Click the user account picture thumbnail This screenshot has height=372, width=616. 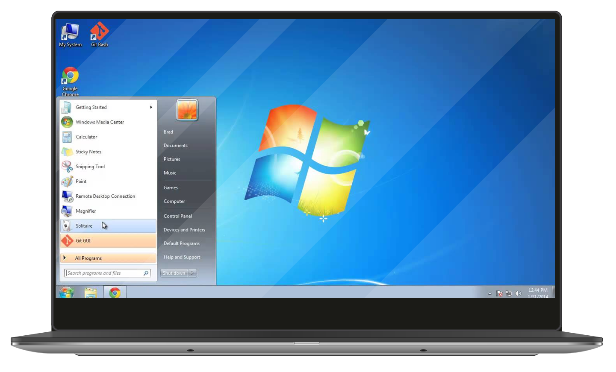click(187, 110)
